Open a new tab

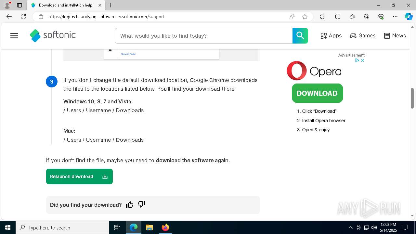(111, 5)
